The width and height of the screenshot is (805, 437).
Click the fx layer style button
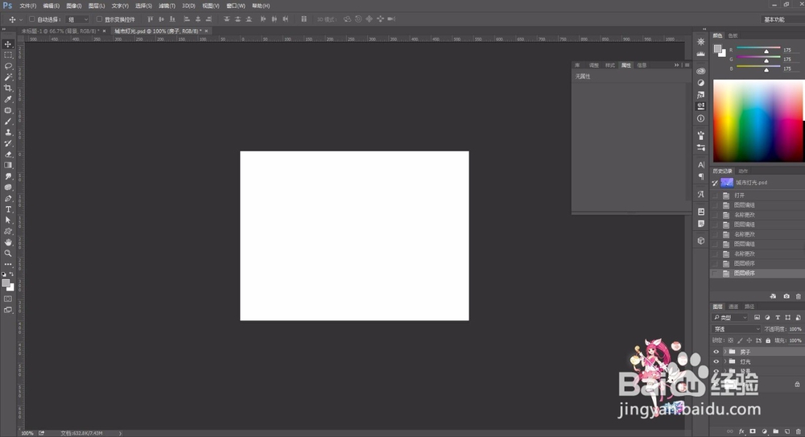tap(741, 431)
